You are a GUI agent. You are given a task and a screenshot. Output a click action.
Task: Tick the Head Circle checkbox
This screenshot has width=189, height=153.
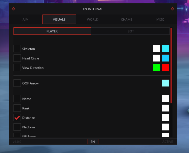click(x=17, y=58)
